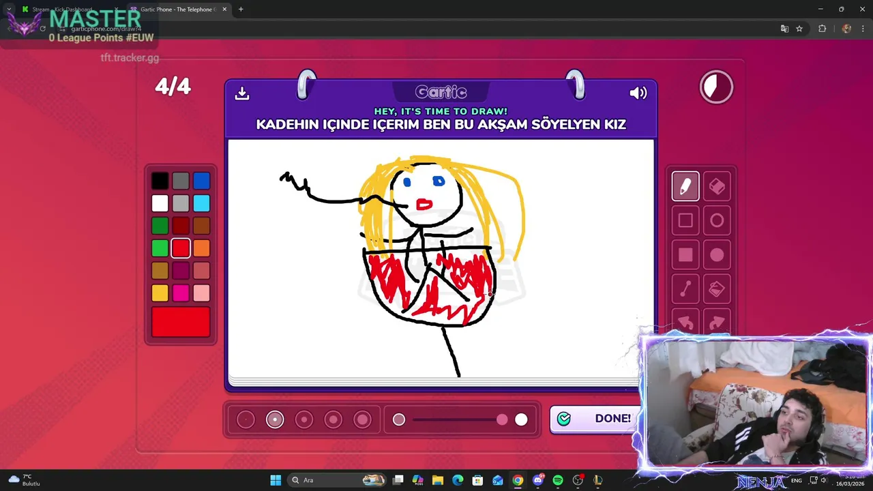Choose the largest brush size
The width and height of the screenshot is (873, 491).
tap(363, 420)
